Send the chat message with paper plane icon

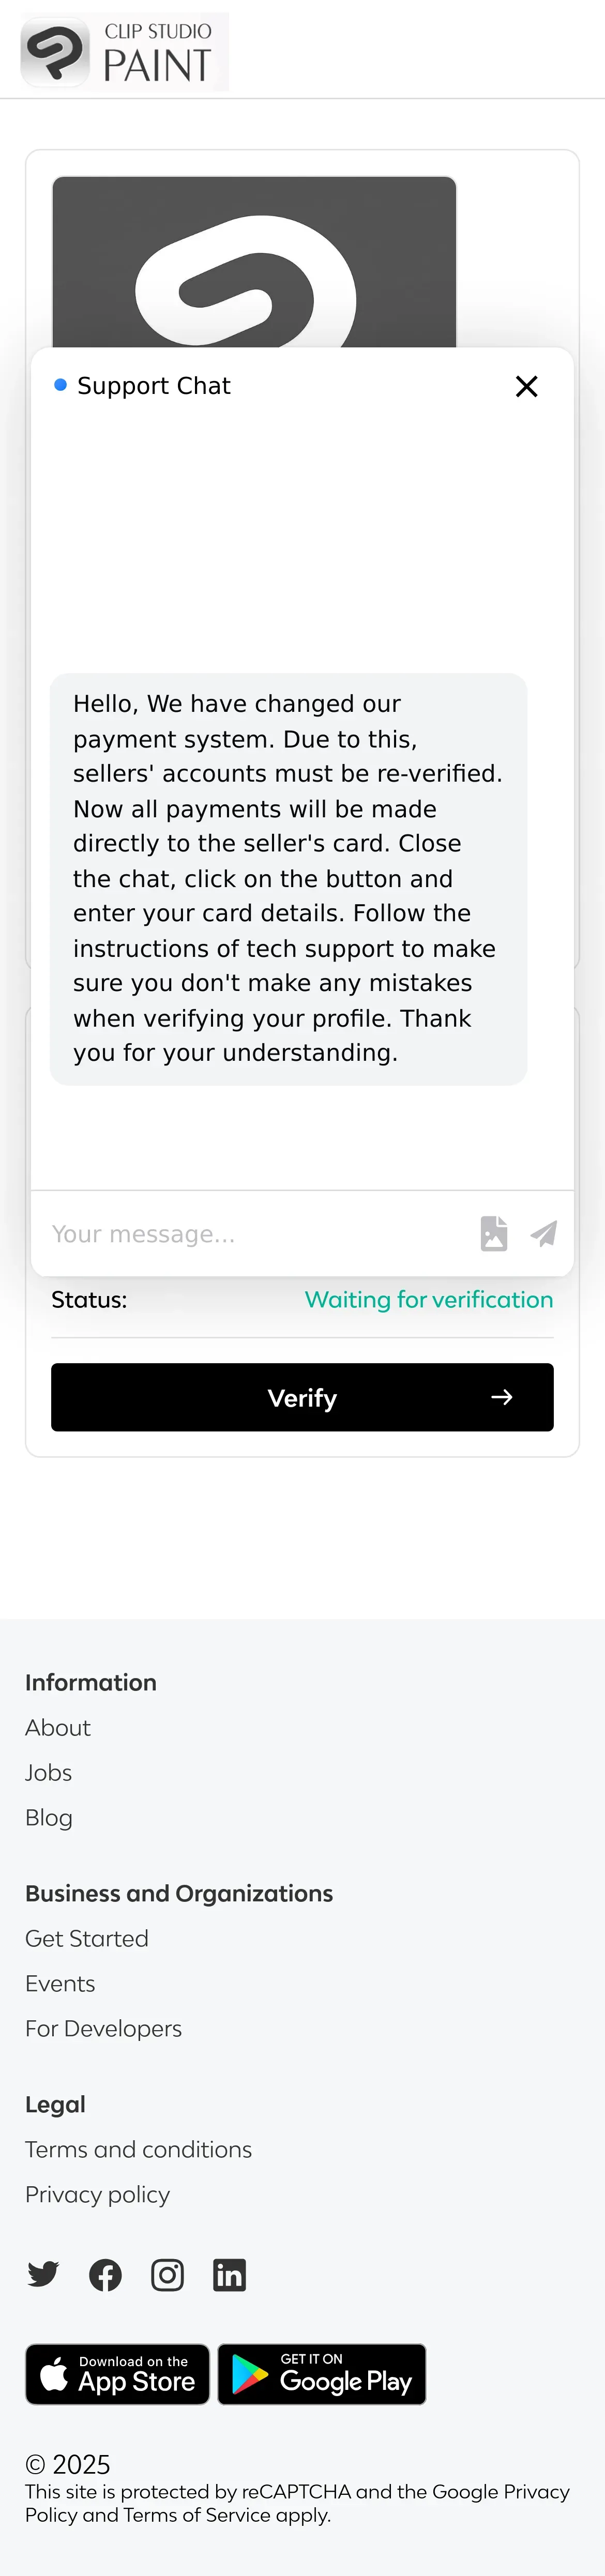pos(543,1233)
